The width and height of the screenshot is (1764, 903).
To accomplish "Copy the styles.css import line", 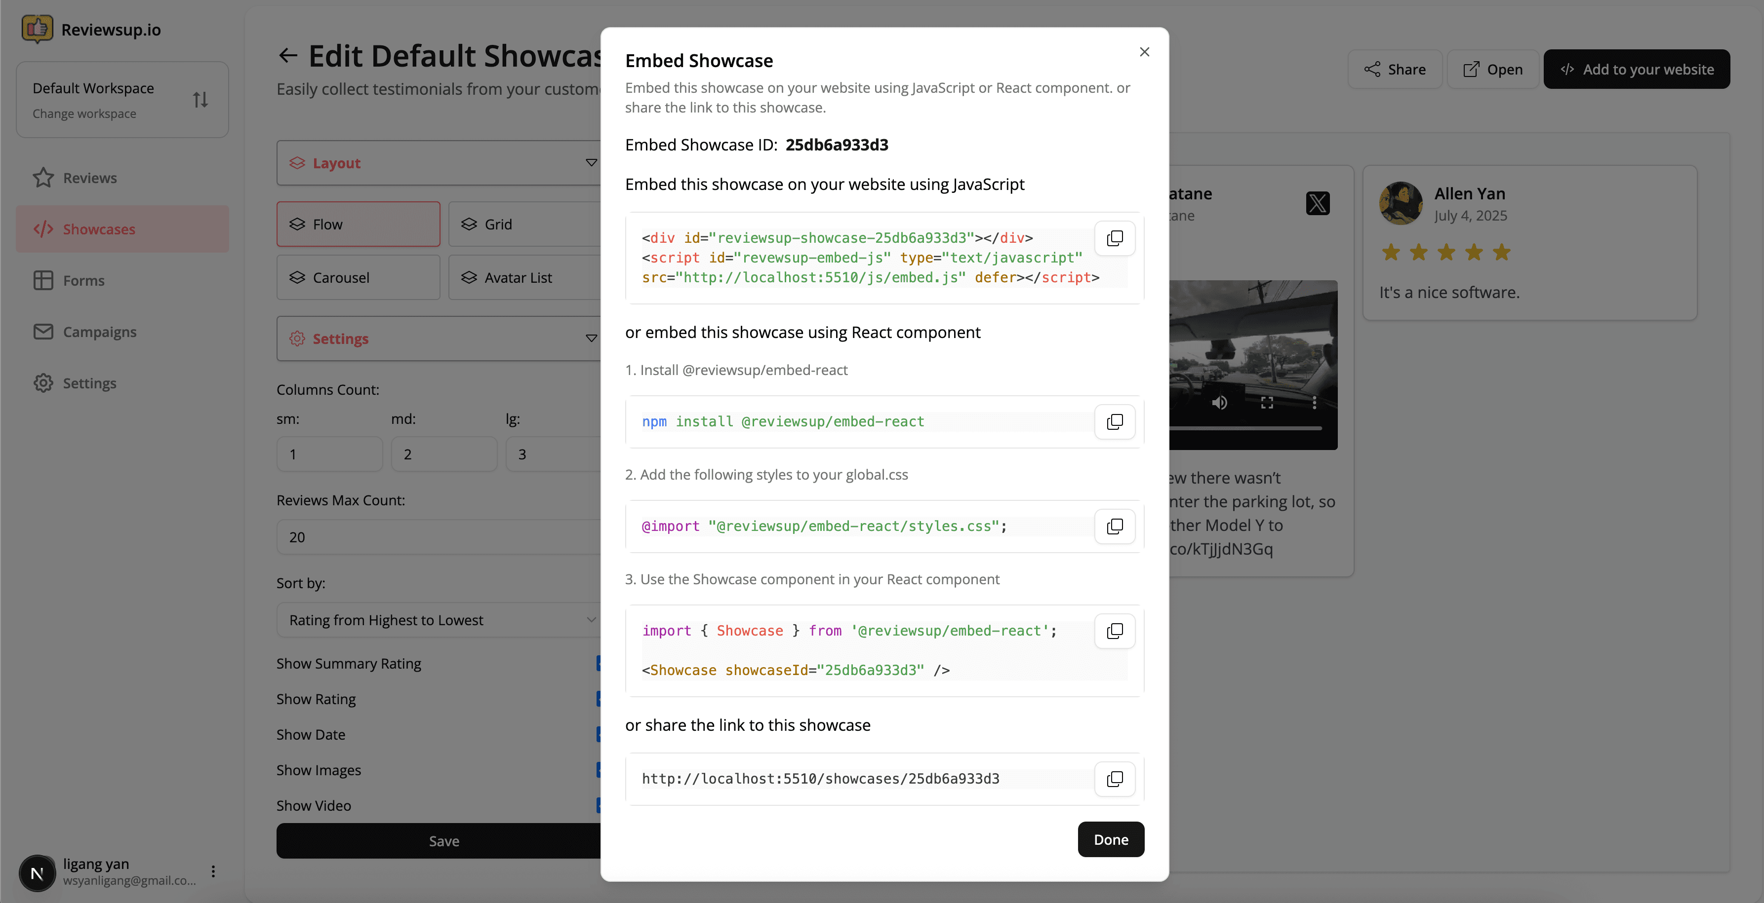I will [1114, 526].
